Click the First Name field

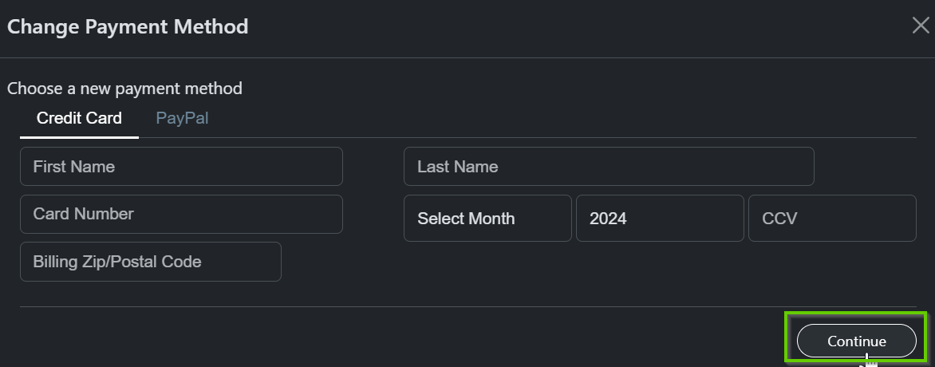coord(181,167)
